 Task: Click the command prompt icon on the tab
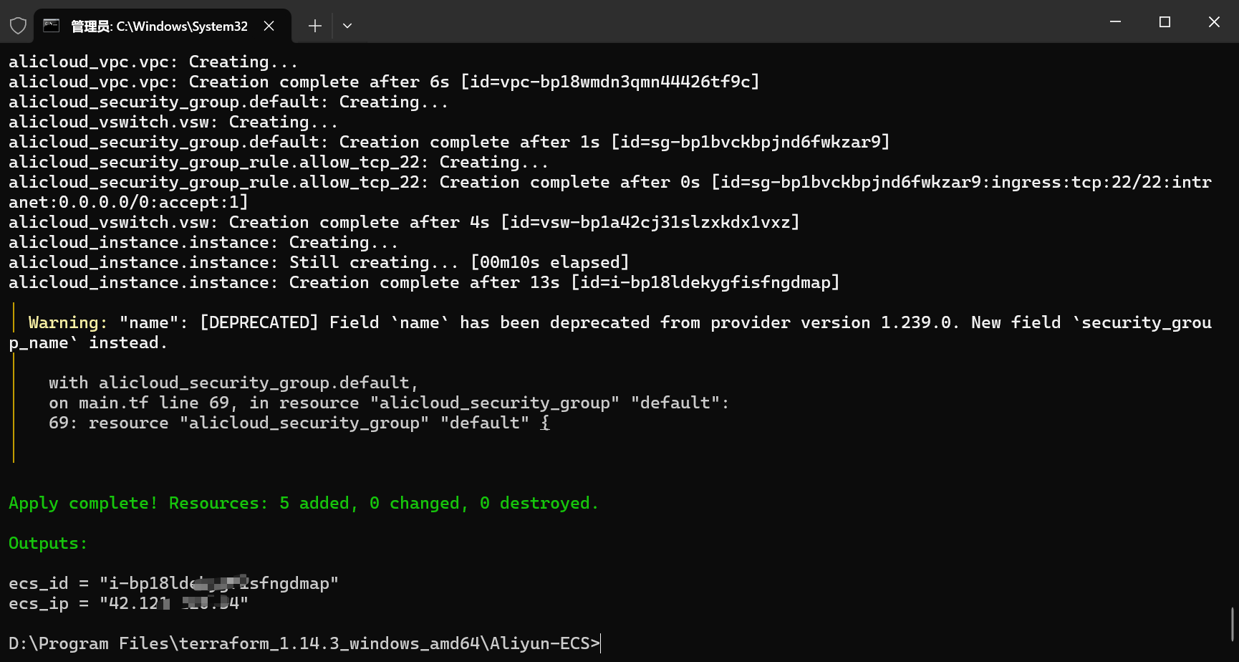(x=51, y=26)
